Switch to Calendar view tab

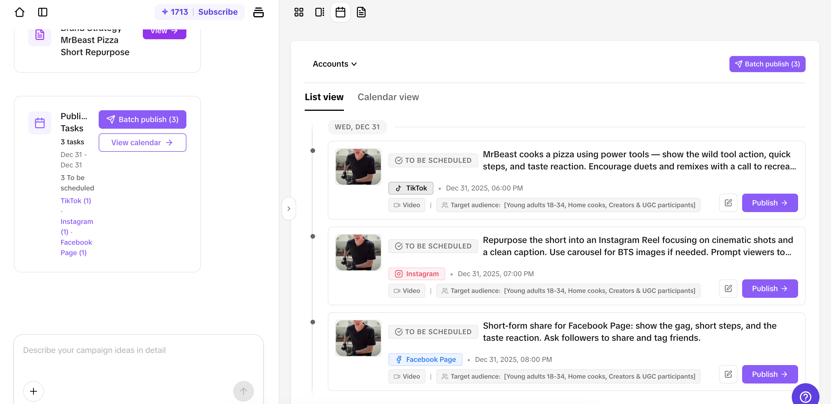coord(388,97)
